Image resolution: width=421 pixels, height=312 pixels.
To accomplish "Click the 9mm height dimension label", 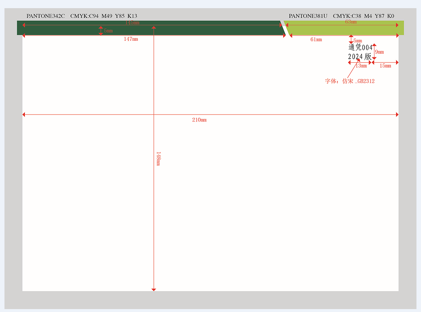I will point(379,52).
